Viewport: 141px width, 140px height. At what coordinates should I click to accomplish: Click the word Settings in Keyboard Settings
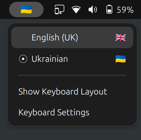click(73, 112)
